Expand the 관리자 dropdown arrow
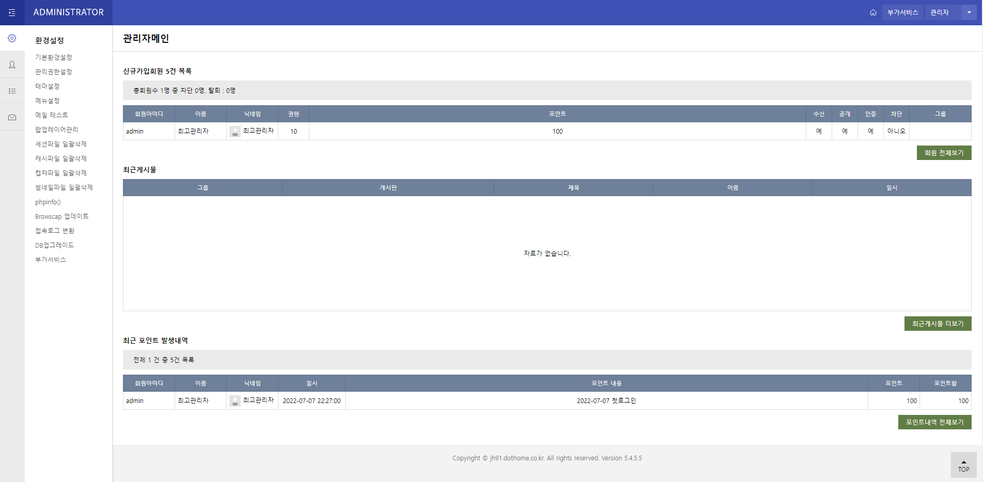This screenshot has width=983, height=482. point(969,12)
